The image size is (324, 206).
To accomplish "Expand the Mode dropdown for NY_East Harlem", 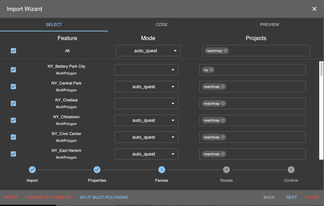I will [146, 154].
